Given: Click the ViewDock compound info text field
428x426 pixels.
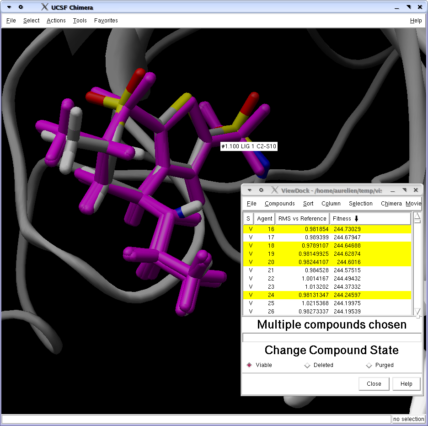Looking at the screenshot, I should pos(332,338).
